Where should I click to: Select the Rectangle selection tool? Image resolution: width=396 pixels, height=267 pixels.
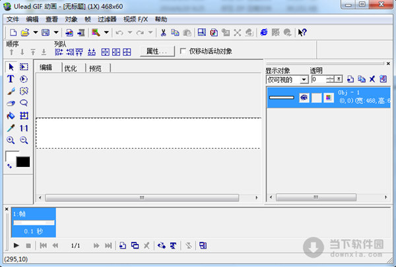(x=24, y=67)
